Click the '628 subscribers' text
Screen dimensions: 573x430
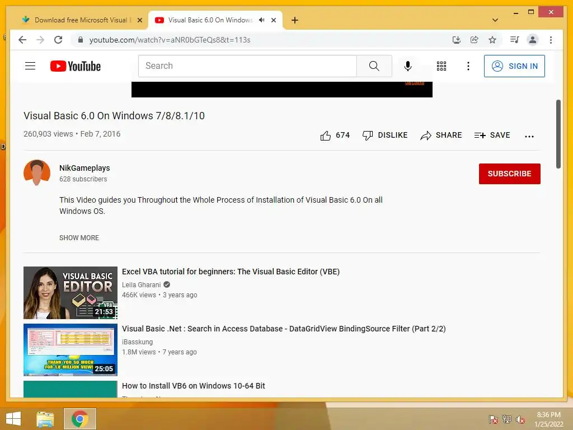pos(83,179)
